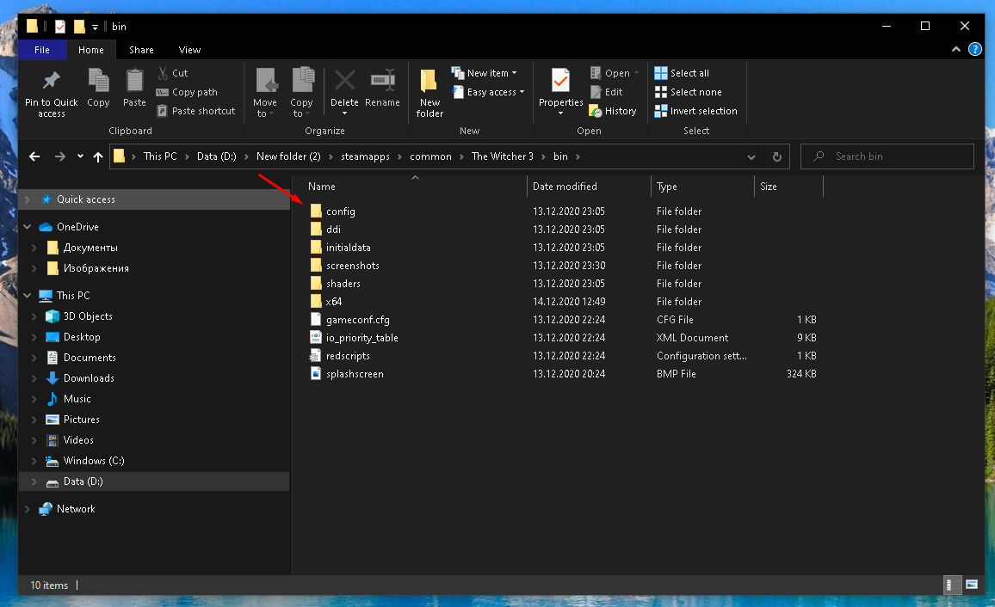Go up one folder level
Image resolution: width=995 pixels, height=607 pixels.
pyautogui.click(x=98, y=156)
